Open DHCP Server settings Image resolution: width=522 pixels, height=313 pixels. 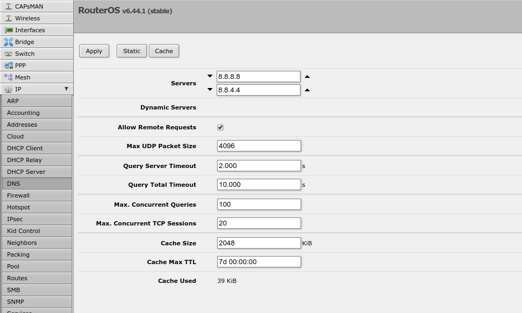tap(37, 172)
